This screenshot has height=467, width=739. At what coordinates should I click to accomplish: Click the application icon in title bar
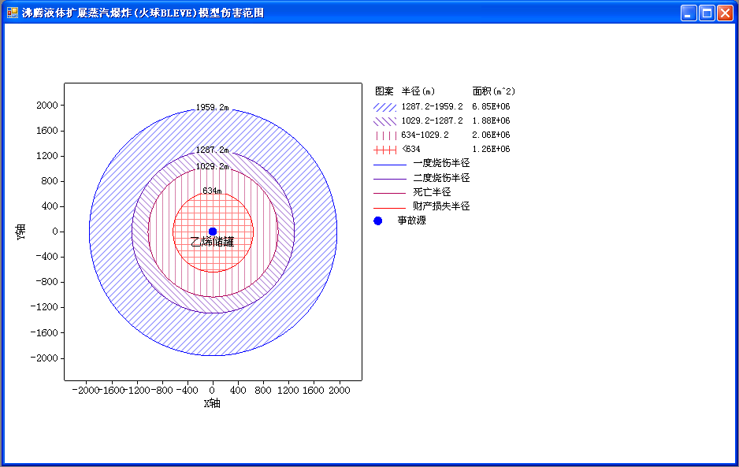[13, 13]
